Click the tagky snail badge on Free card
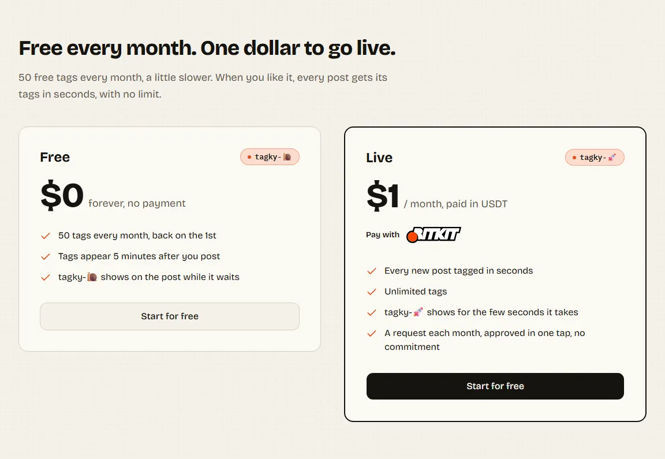Image resolution: width=665 pixels, height=459 pixels. [270, 157]
